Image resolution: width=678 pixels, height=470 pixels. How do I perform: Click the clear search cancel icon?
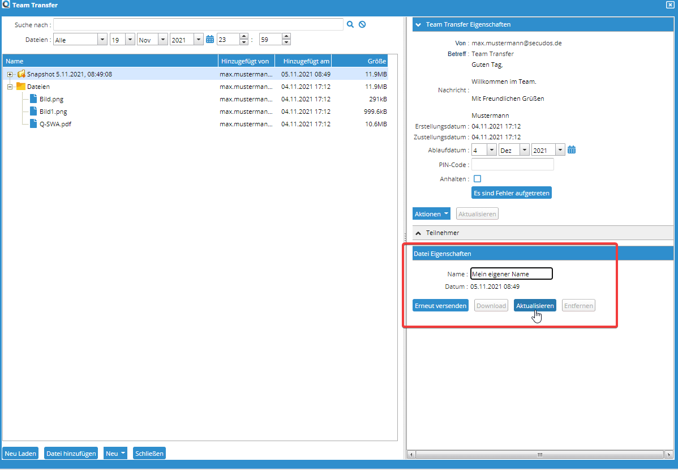tap(362, 24)
